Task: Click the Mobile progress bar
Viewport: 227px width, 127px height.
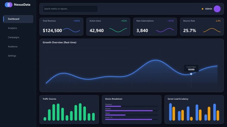Action: pos(132,111)
